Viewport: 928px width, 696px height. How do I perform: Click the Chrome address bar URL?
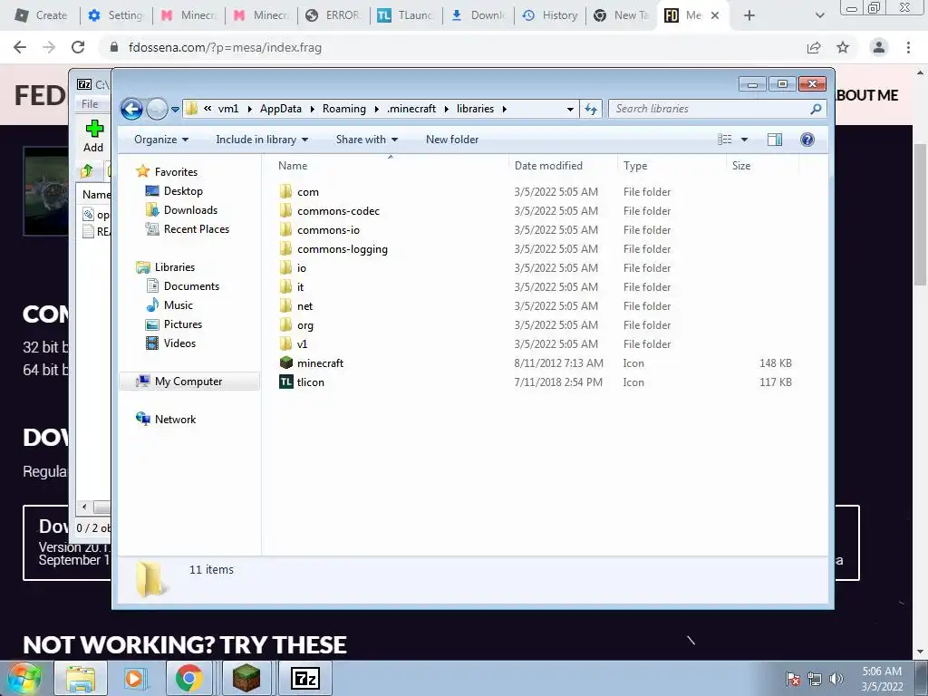click(225, 47)
